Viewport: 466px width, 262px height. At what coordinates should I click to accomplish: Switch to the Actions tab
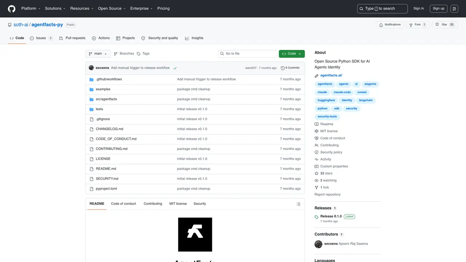click(x=101, y=38)
